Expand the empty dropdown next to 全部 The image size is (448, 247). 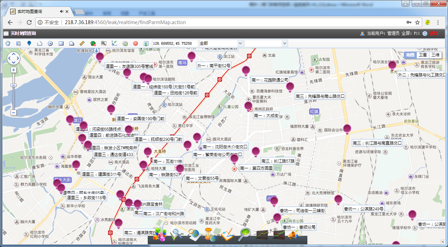266,43
